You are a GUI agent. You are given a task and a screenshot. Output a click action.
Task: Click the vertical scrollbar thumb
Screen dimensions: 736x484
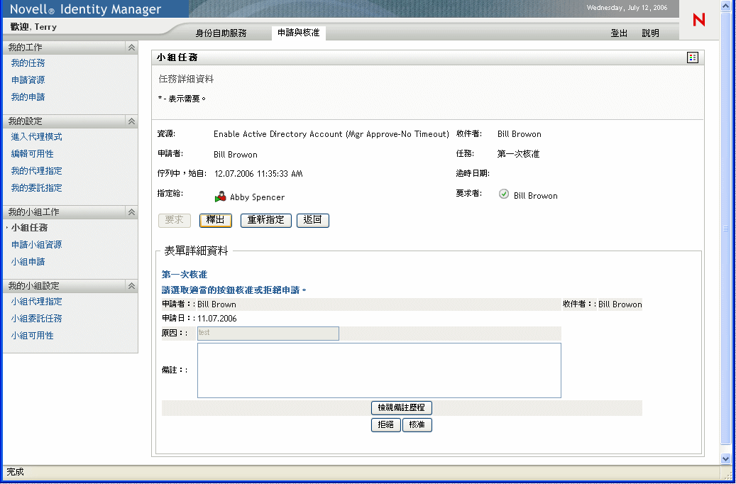(x=725, y=229)
